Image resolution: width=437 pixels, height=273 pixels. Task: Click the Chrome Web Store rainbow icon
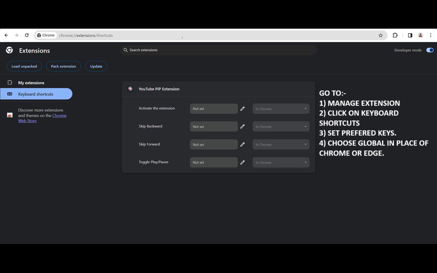point(10,115)
